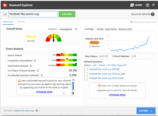Open the LEARN video tutorials

tap(136, 5)
